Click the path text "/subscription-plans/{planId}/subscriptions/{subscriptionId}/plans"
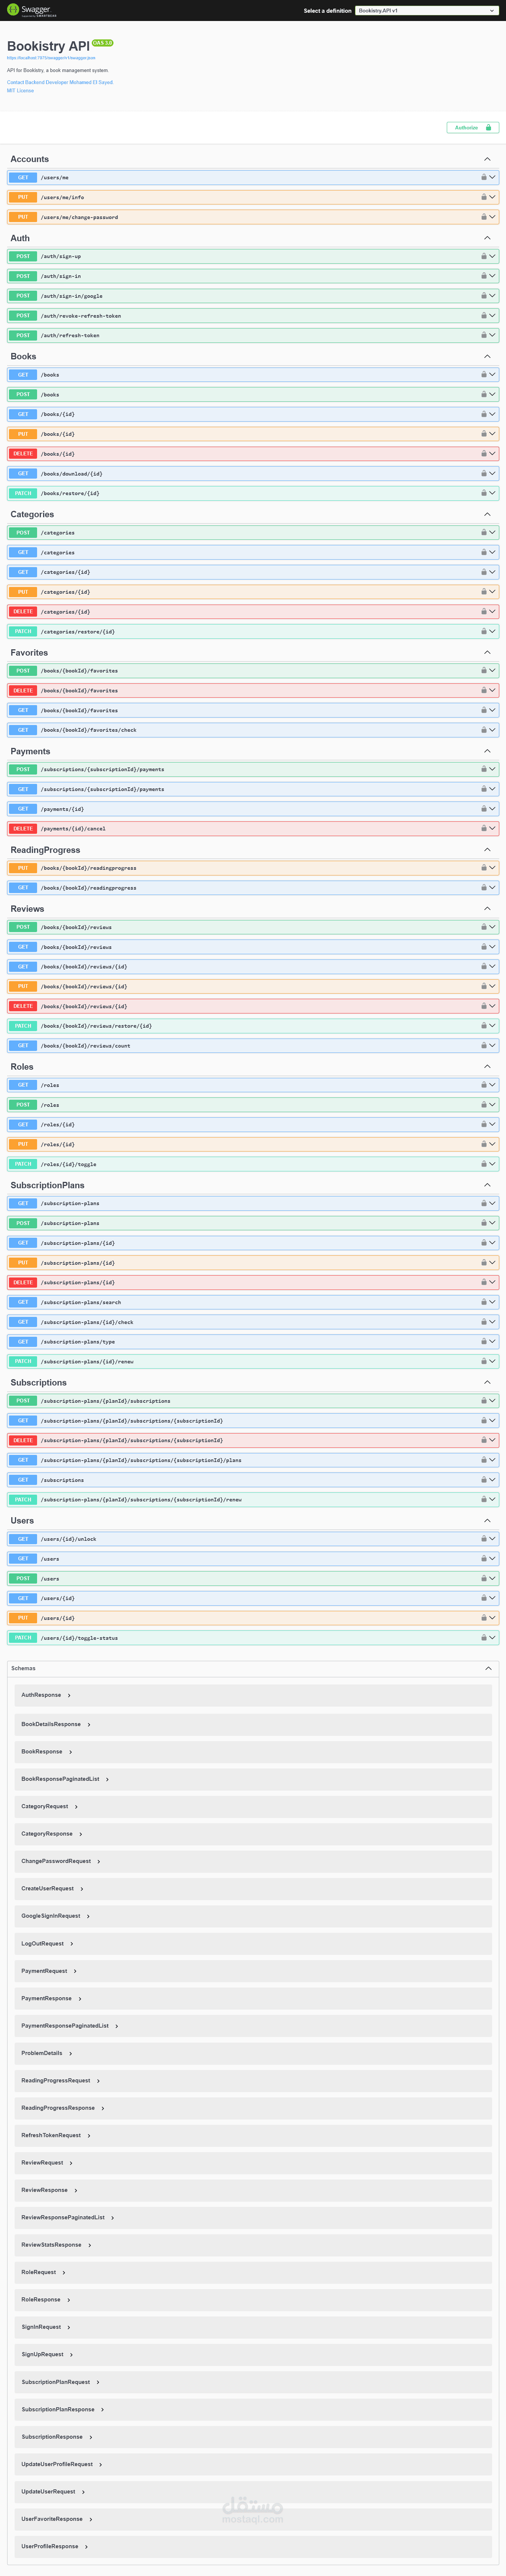The height and width of the screenshot is (2576, 506). coord(141,1460)
